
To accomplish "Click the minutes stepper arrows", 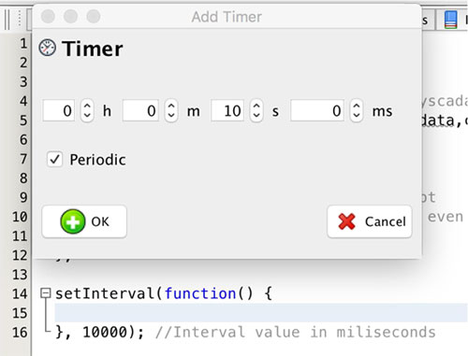I will click(171, 110).
